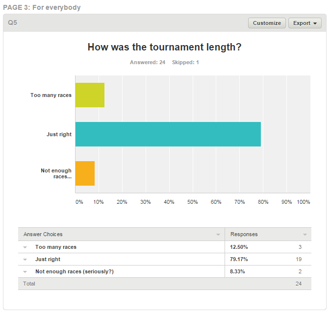Click the Just right chart axis label

(59, 134)
